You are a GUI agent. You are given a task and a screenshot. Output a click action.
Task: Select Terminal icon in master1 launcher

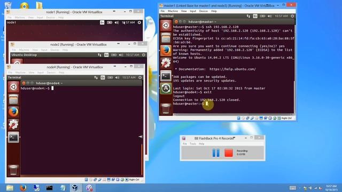pos(166,76)
